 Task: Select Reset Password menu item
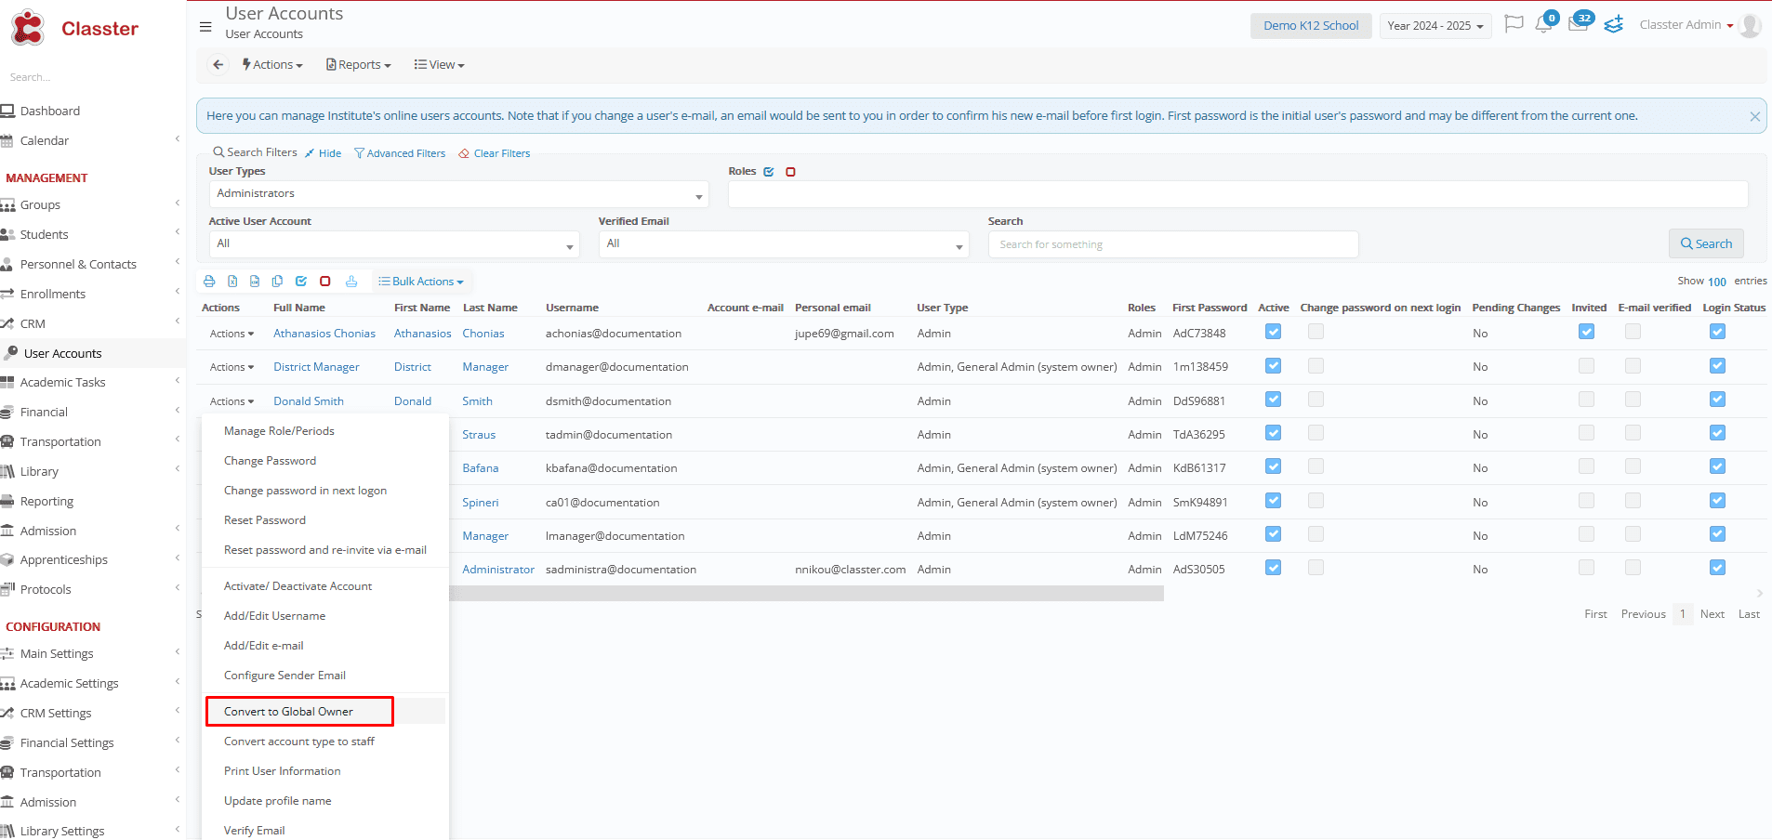coord(265,520)
